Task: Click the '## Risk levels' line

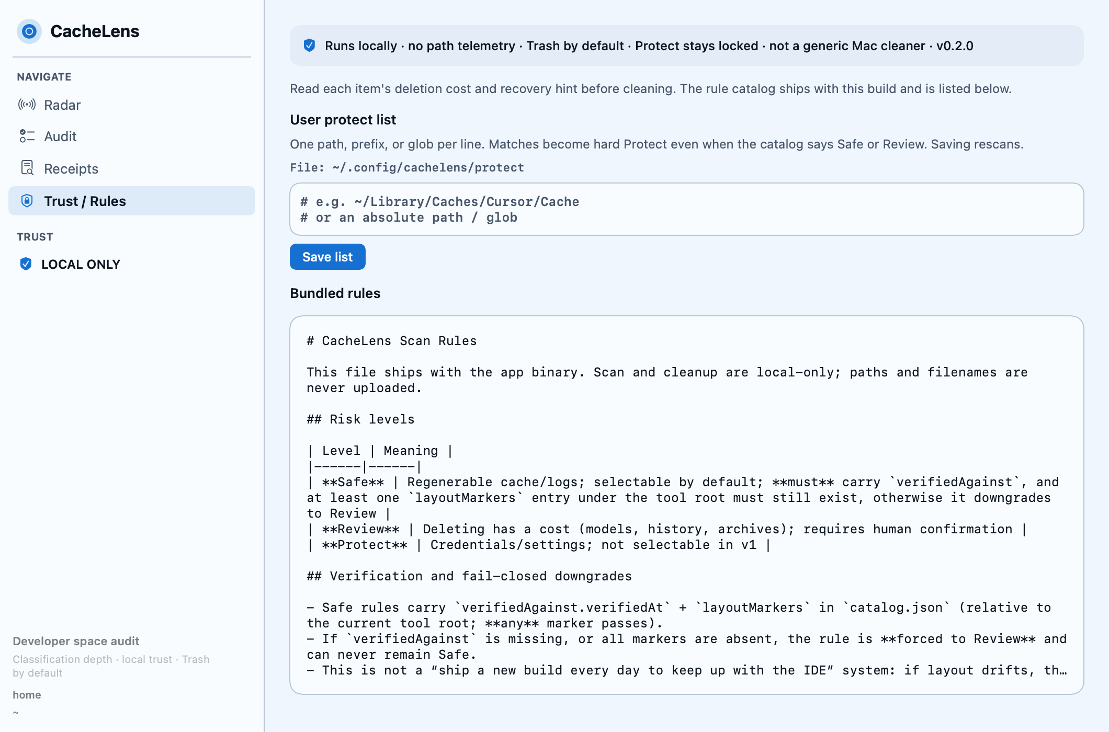Action: (x=361, y=419)
